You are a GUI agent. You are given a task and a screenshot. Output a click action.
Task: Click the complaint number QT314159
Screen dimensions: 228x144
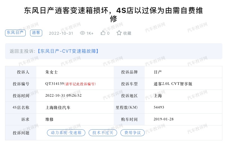pyautogui.click(x=55, y=84)
